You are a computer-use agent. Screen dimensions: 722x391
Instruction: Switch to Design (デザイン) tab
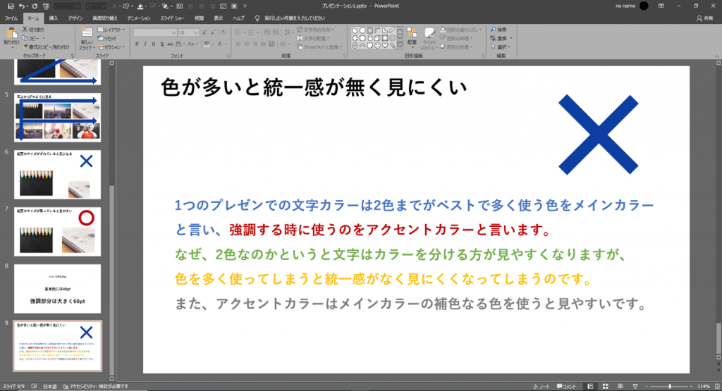tap(75, 18)
